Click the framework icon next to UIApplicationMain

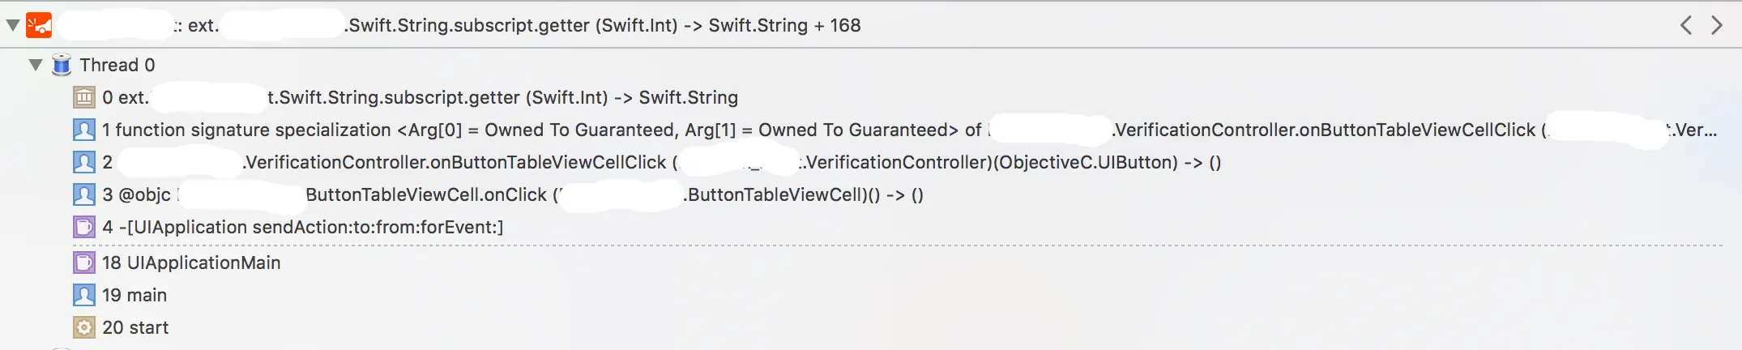click(84, 262)
